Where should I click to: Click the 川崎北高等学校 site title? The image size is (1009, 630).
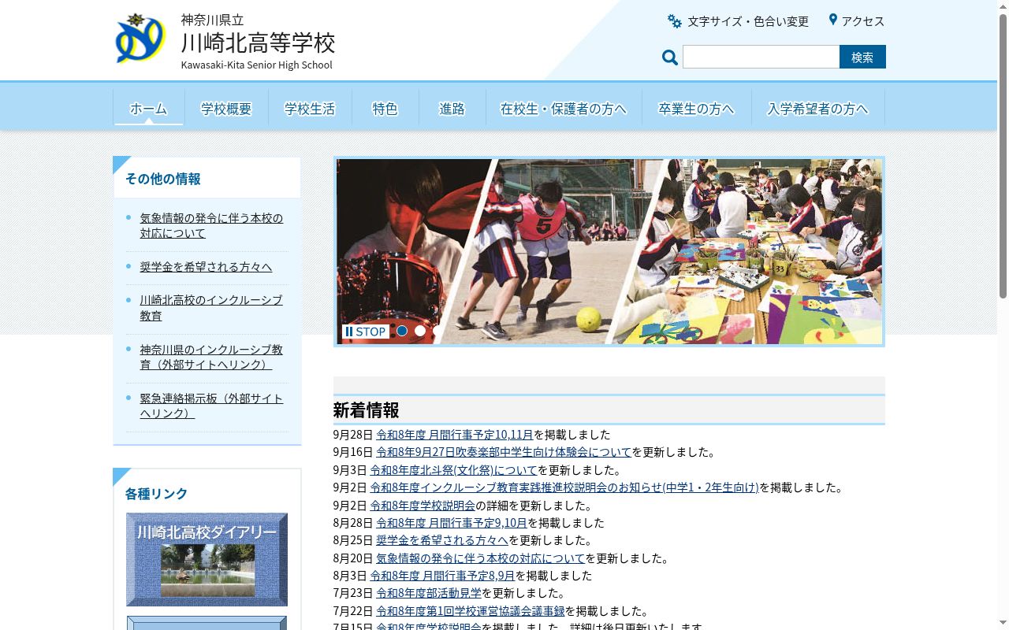pyautogui.click(x=258, y=43)
